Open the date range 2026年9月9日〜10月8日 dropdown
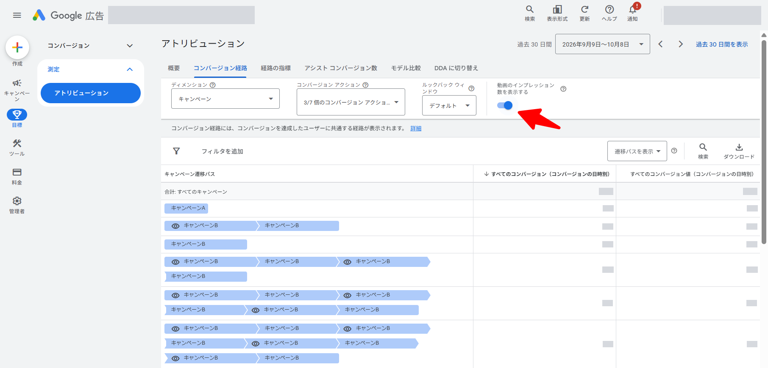The image size is (768, 368). [603, 44]
